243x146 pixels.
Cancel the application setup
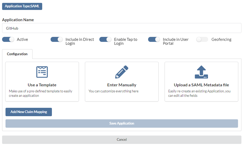click(x=122, y=140)
